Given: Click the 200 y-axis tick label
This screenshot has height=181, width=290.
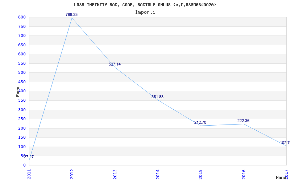Looking at the screenshot, I should coord(22,129).
